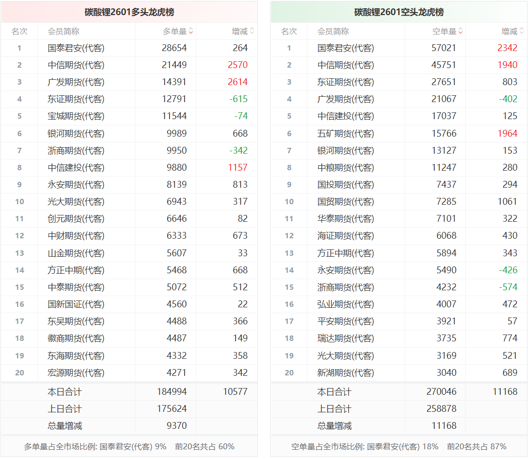Select red change value 2342
The width and height of the screenshot is (529, 459).
[x=507, y=48]
